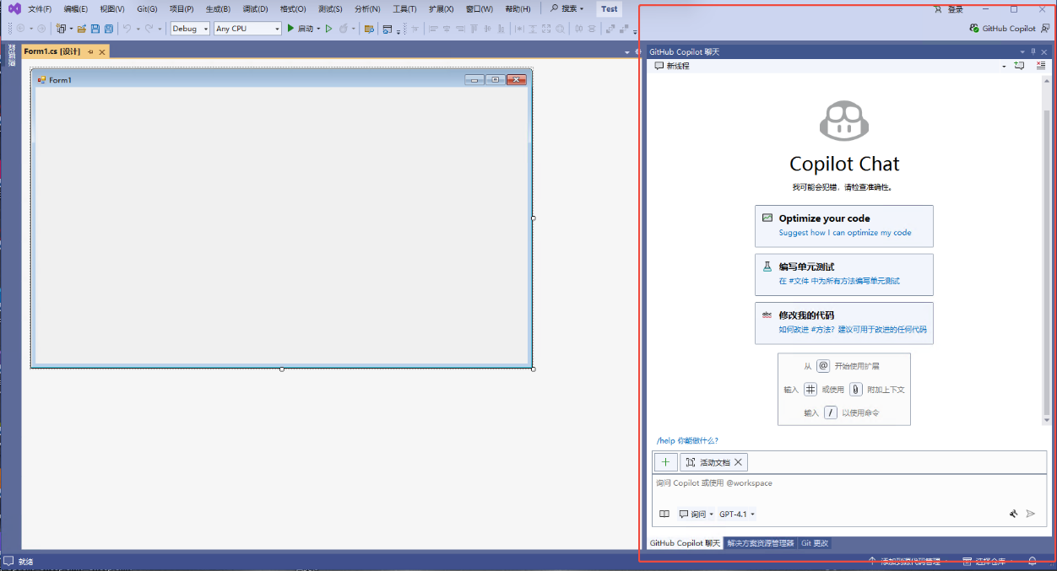Viewport: 1057px width, 571px height.
Task: Click the tools wrench icon in chat input
Action: (1013, 514)
